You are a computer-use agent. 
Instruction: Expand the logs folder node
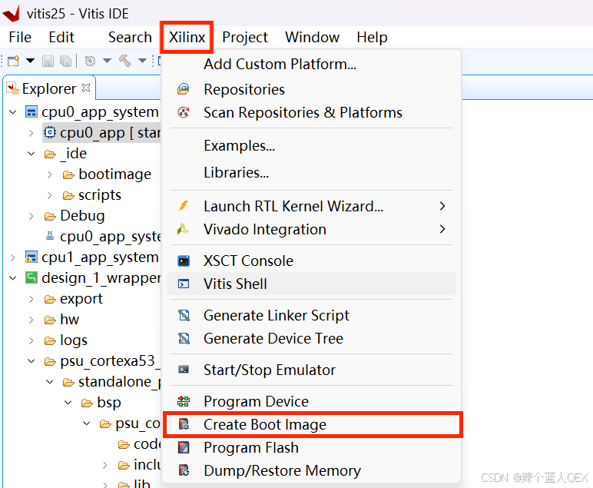point(31,340)
